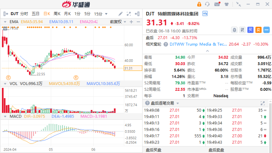Image resolution: width=272 pixels, height=153 pixels.
Task: Click chart icon next to 特朗普媒体科技集团
Action: click(x=205, y=13)
